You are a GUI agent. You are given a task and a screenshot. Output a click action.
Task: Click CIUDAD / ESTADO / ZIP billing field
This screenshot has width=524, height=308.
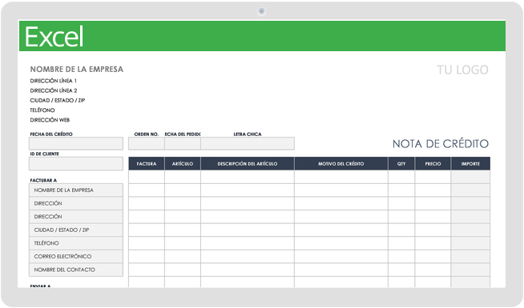pyautogui.click(x=76, y=230)
